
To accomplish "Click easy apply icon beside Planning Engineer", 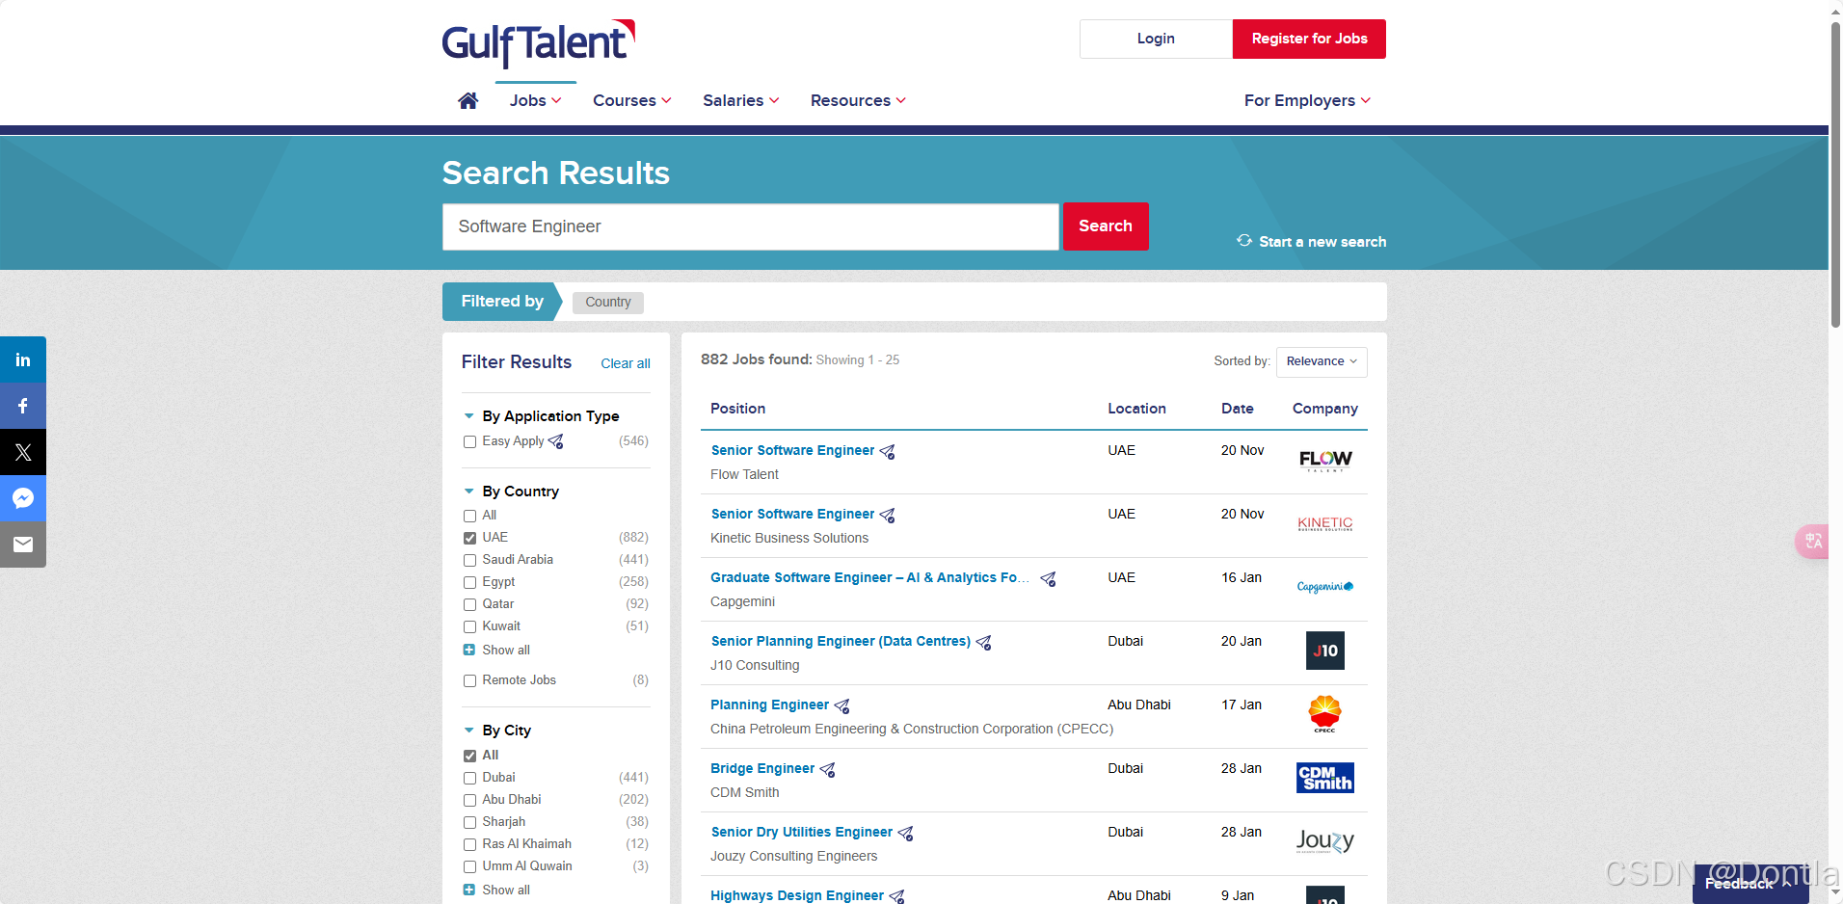I will 841,705.
